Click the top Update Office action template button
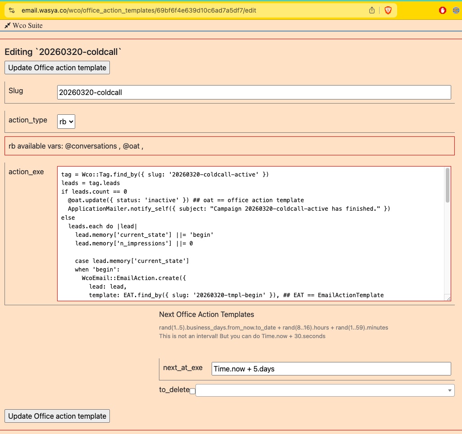Viewport: 462px width, 434px height. (x=57, y=67)
